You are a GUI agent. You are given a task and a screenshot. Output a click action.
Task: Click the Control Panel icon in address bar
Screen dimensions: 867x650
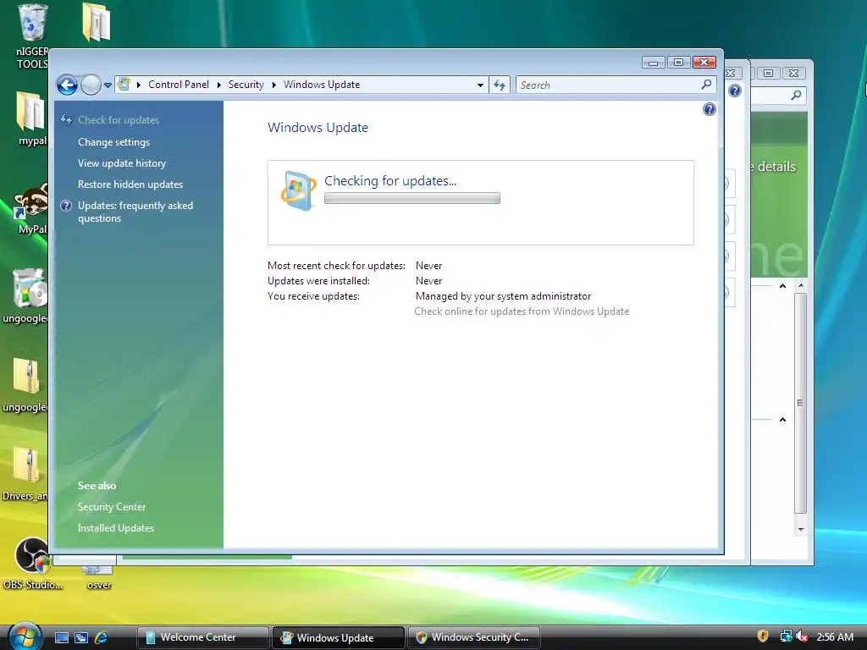[124, 84]
